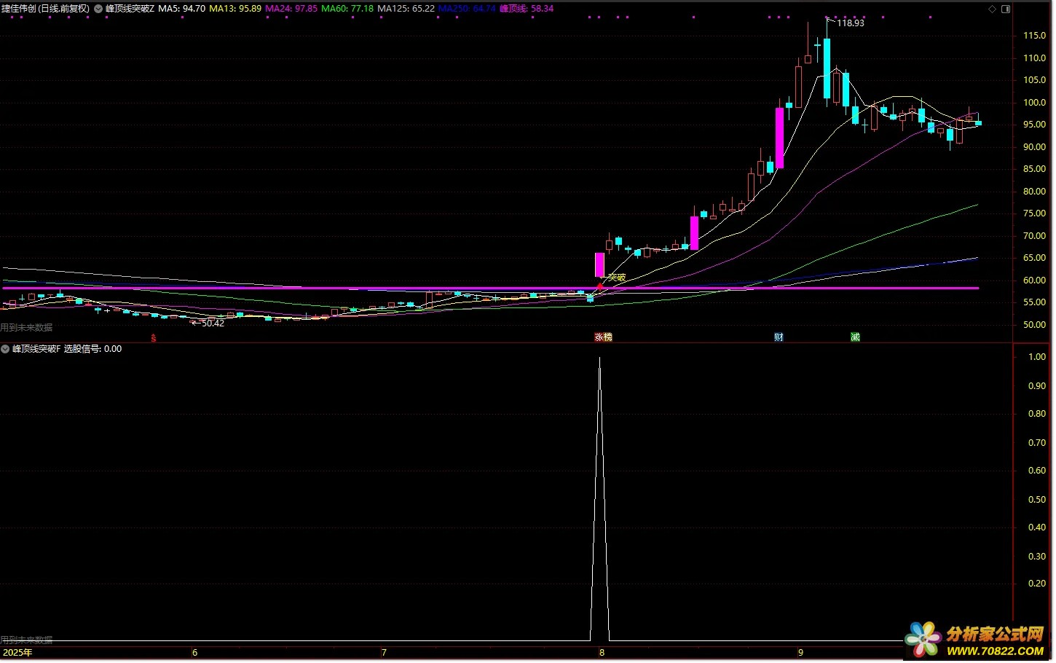
Task: Click the 涨榜 event marker icon
Action: [x=603, y=337]
